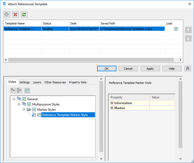Toggle the select all checkbox toolbar button
This screenshot has height=163, width=194.
point(27,90)
